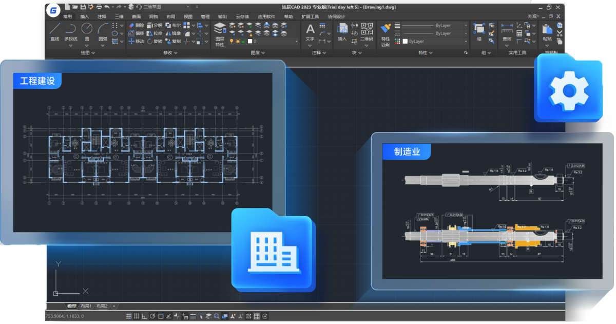The height and width of the screenshot is (324, 616).
Task: Click the 工程建设 label button
Action: [x=36, y=81]
